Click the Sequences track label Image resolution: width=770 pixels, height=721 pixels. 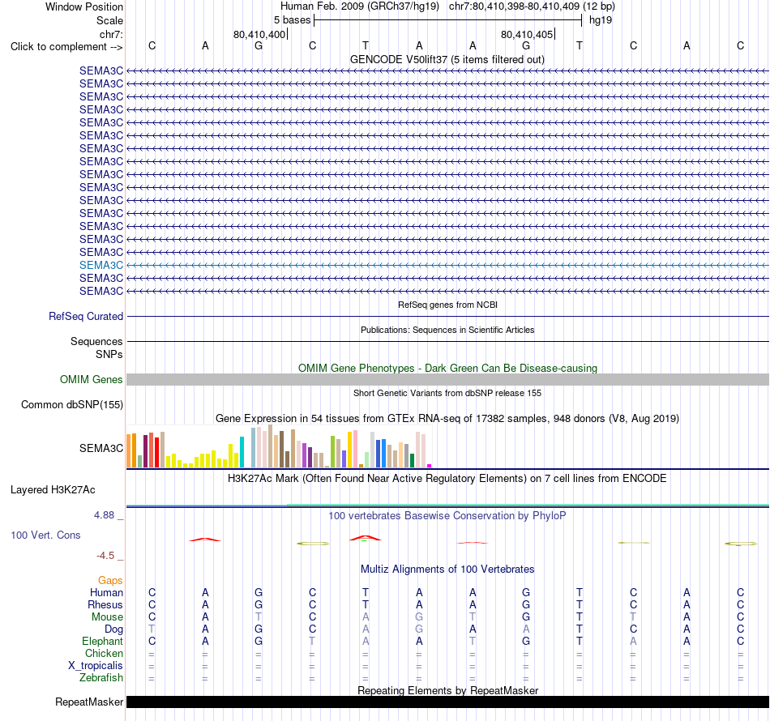96,341
